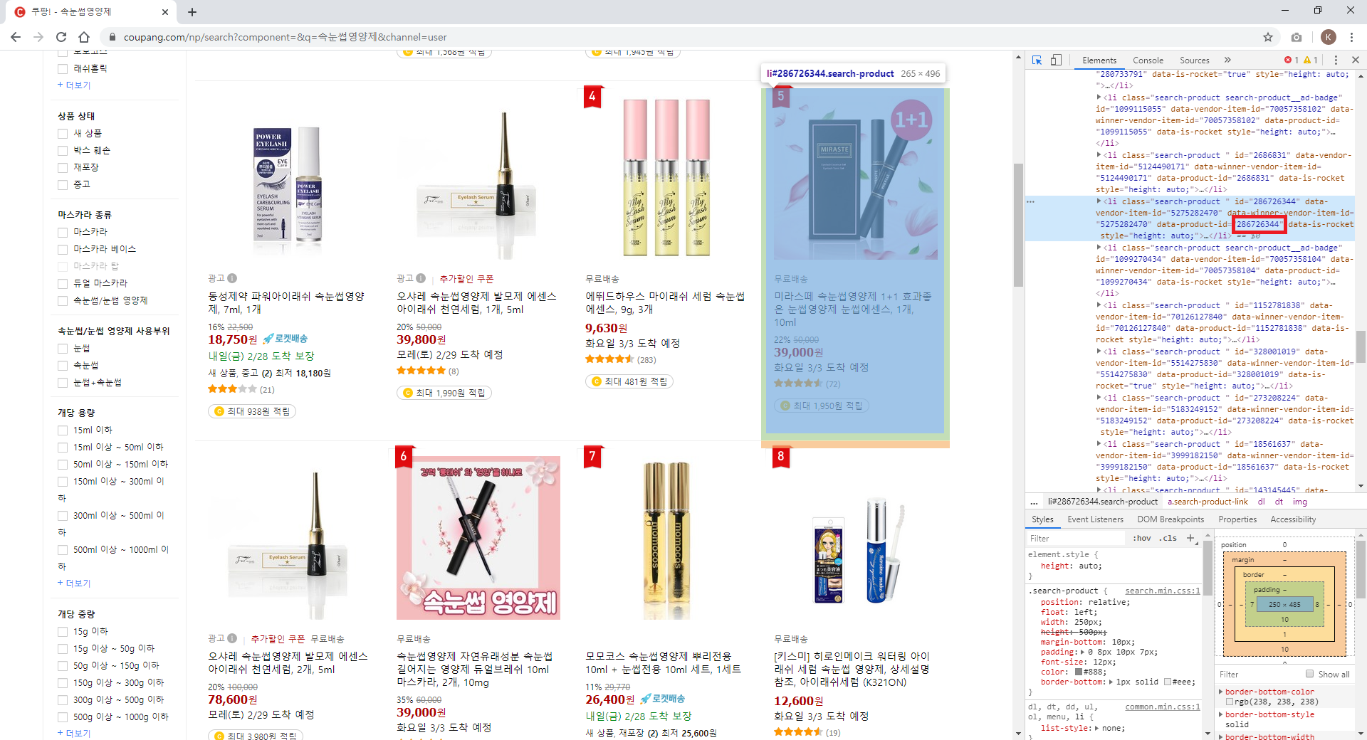Show more DevTools tabs chevron
The image size is (1367, 740).
point(1227,60)
